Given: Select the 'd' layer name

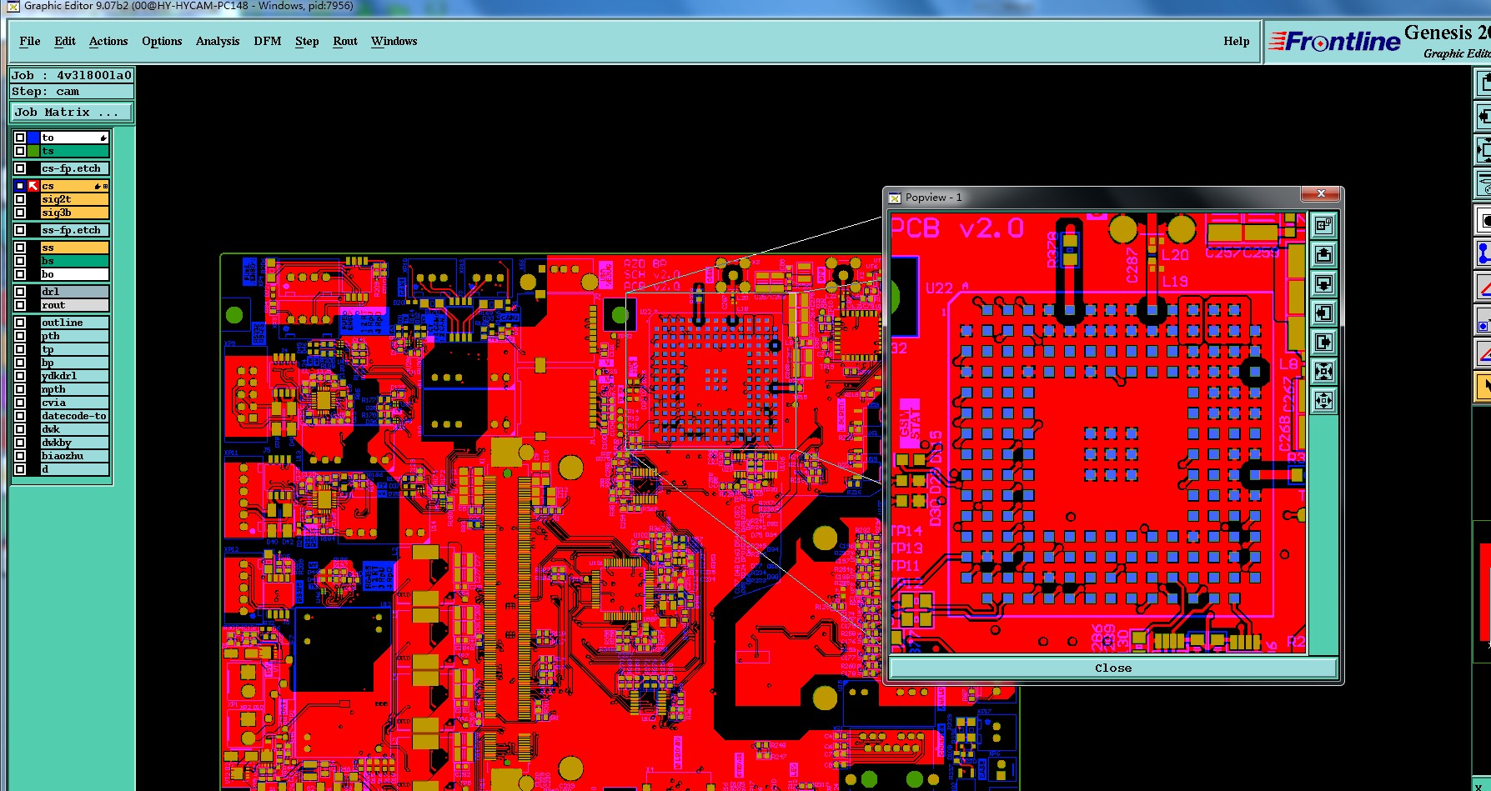Looking at the screenshot, I should 74,469.
